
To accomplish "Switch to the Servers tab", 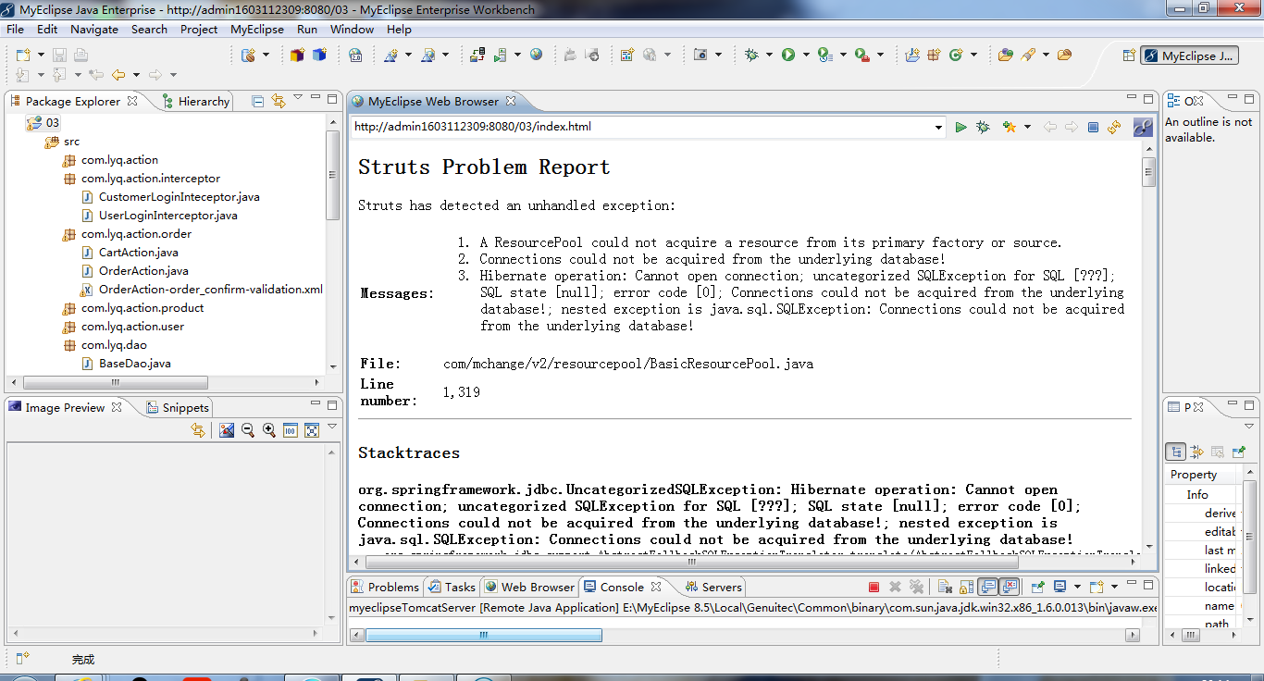I will click(x=713, y=587).
